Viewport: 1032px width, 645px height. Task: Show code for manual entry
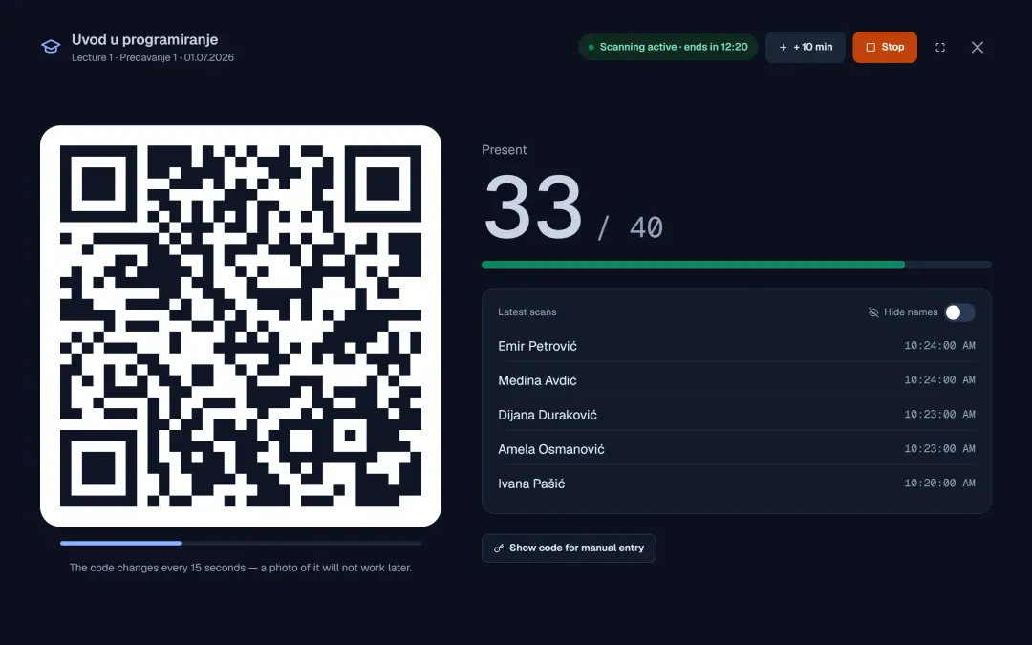(x=569, y=548)
